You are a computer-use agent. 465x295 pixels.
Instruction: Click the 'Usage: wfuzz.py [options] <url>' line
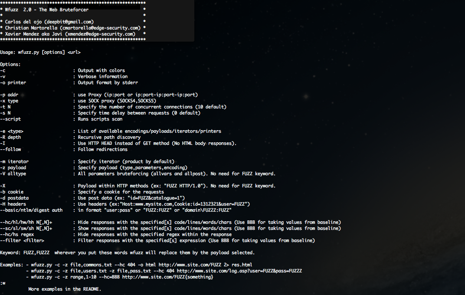pyautogui.click(x=40, y=52)
